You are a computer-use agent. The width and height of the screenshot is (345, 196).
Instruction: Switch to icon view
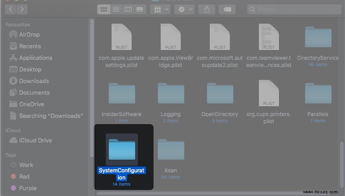(x=104, y=9)
